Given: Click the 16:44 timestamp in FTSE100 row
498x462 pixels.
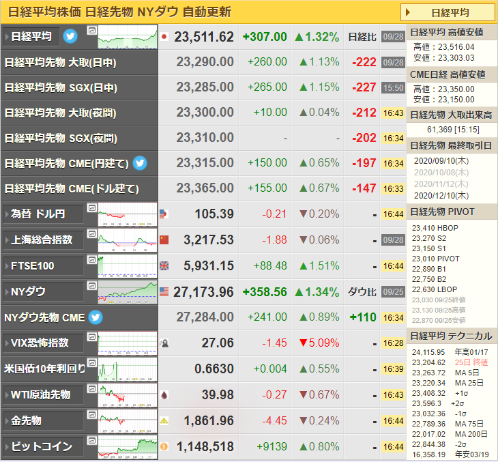Looking at the screenshot, I should 393,265.
